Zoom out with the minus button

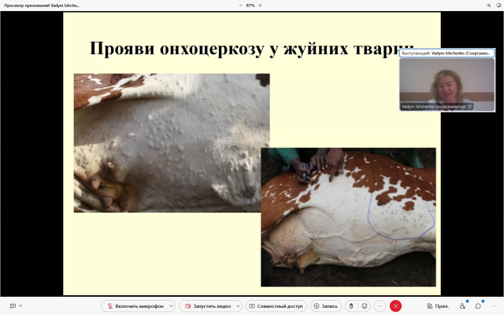click(x=241, y=6)
